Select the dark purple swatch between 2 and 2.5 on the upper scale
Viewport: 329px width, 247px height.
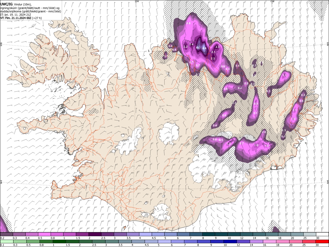95,234
